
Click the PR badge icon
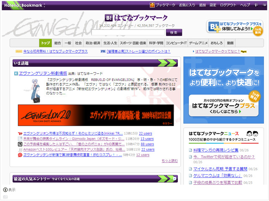coord(103,51)
